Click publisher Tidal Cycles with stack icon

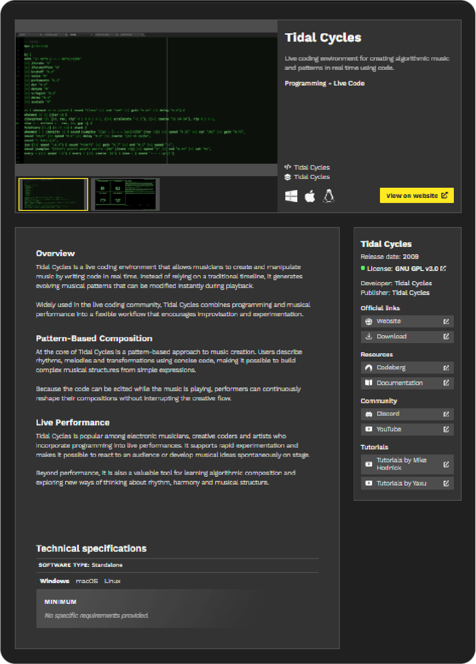[307, 177]
